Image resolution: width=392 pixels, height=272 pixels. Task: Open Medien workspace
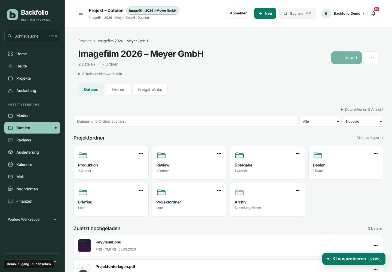pos(32,116)
